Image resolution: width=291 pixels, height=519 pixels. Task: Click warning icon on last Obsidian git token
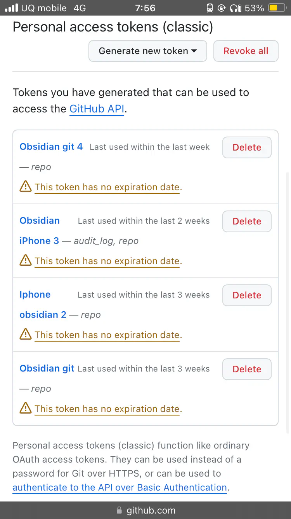tap(26, 409)
